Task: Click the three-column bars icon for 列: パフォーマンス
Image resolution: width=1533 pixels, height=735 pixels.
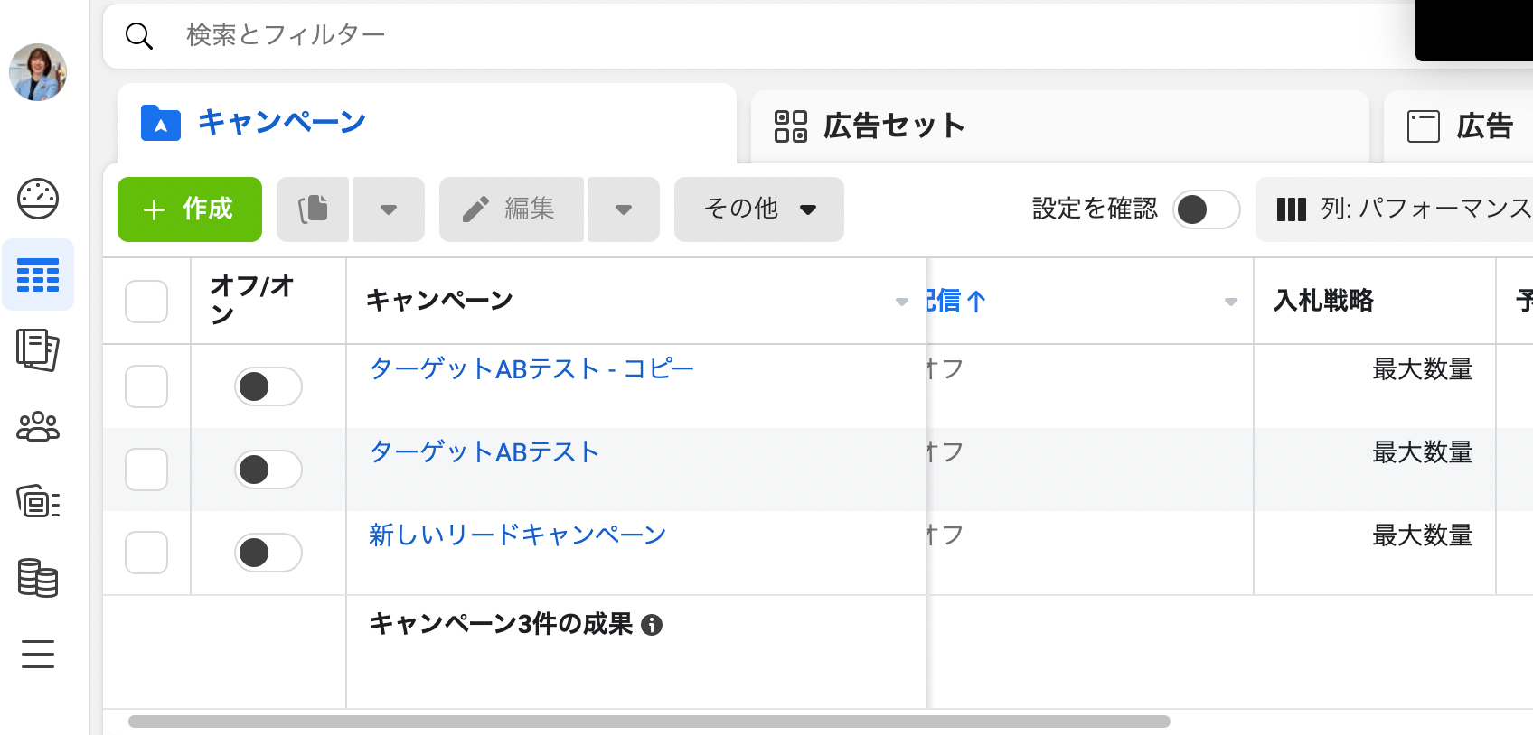Action: (1291, 209)
